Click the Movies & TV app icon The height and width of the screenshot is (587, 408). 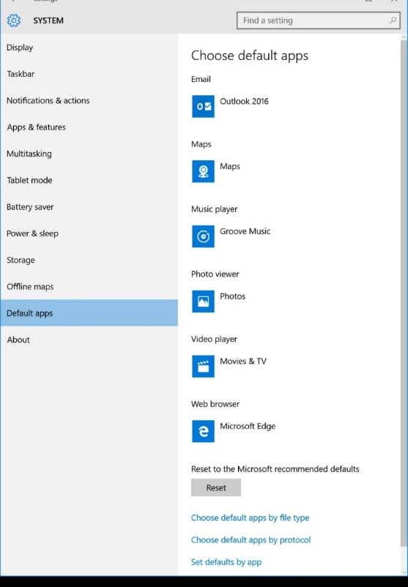pos(203,366)
